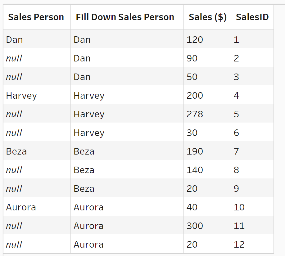
Task: Click Dan in the Sales Person column
Action: point(14,39)
